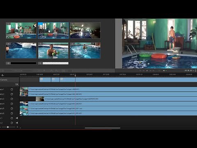Select first segment on Multi-Camera track
Image resolution: width=197 pixels, height=148 pixels.
45,80
